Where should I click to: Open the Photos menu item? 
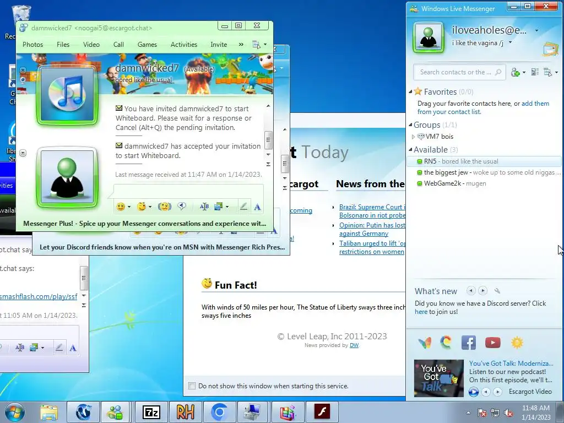pyautogui.click(x=32, y=45)
